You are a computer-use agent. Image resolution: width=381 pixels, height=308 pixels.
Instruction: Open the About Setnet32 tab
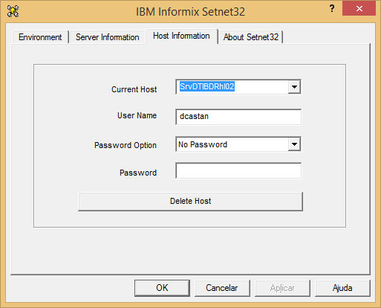[251, 37]
